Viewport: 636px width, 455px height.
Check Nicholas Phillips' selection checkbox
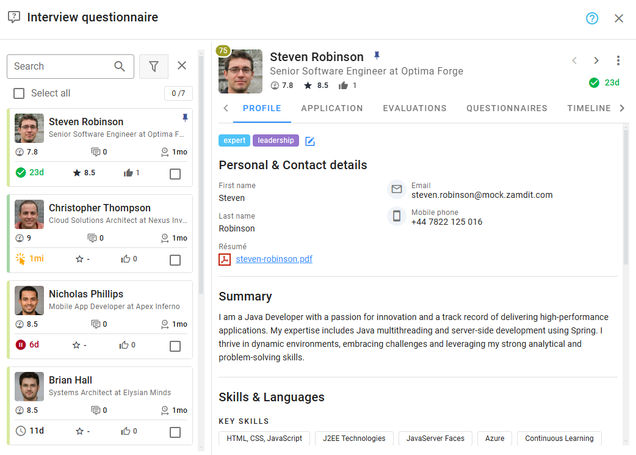click(x=175, y=346)
